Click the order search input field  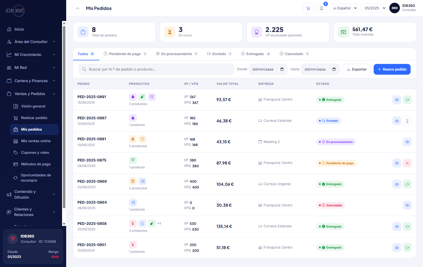[156, 69]
